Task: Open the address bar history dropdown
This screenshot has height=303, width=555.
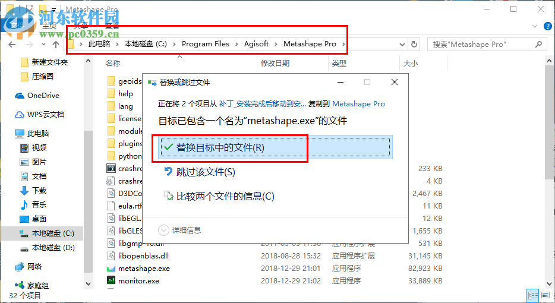Action: click(402, 44)
